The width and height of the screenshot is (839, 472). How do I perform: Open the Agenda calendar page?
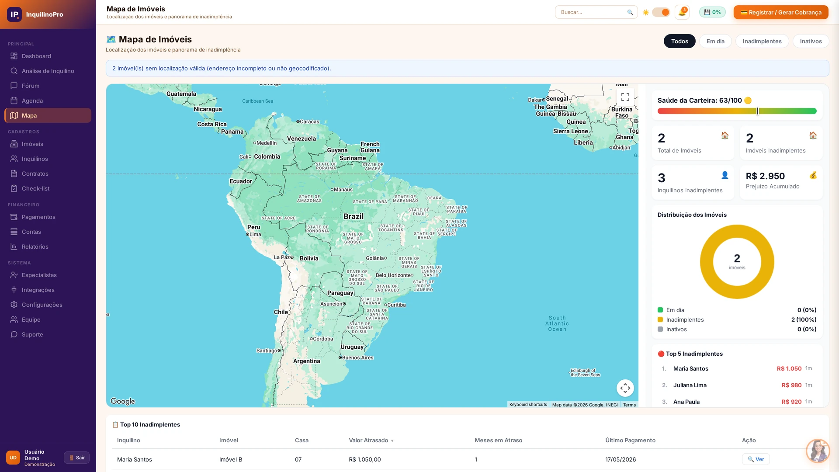pos(48,101)
